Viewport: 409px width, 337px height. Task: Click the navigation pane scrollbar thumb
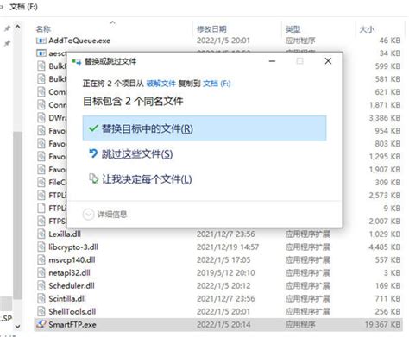pyautogui.click(x=17, y=215)
